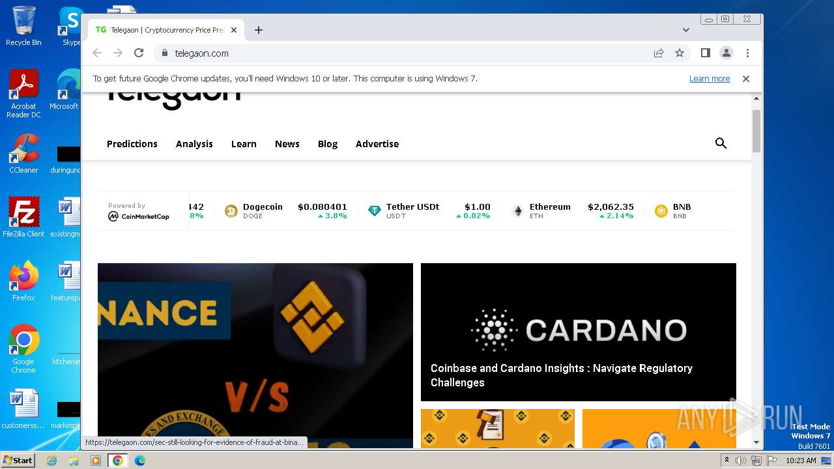Open the gavel Binance article thumbnail
The image size is (834, 469).
(498, 429)
